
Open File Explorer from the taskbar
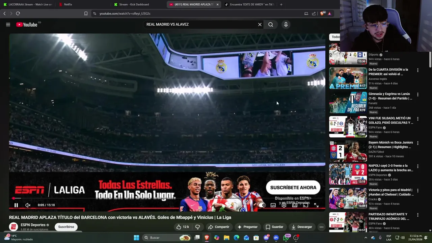pos(226,238)
